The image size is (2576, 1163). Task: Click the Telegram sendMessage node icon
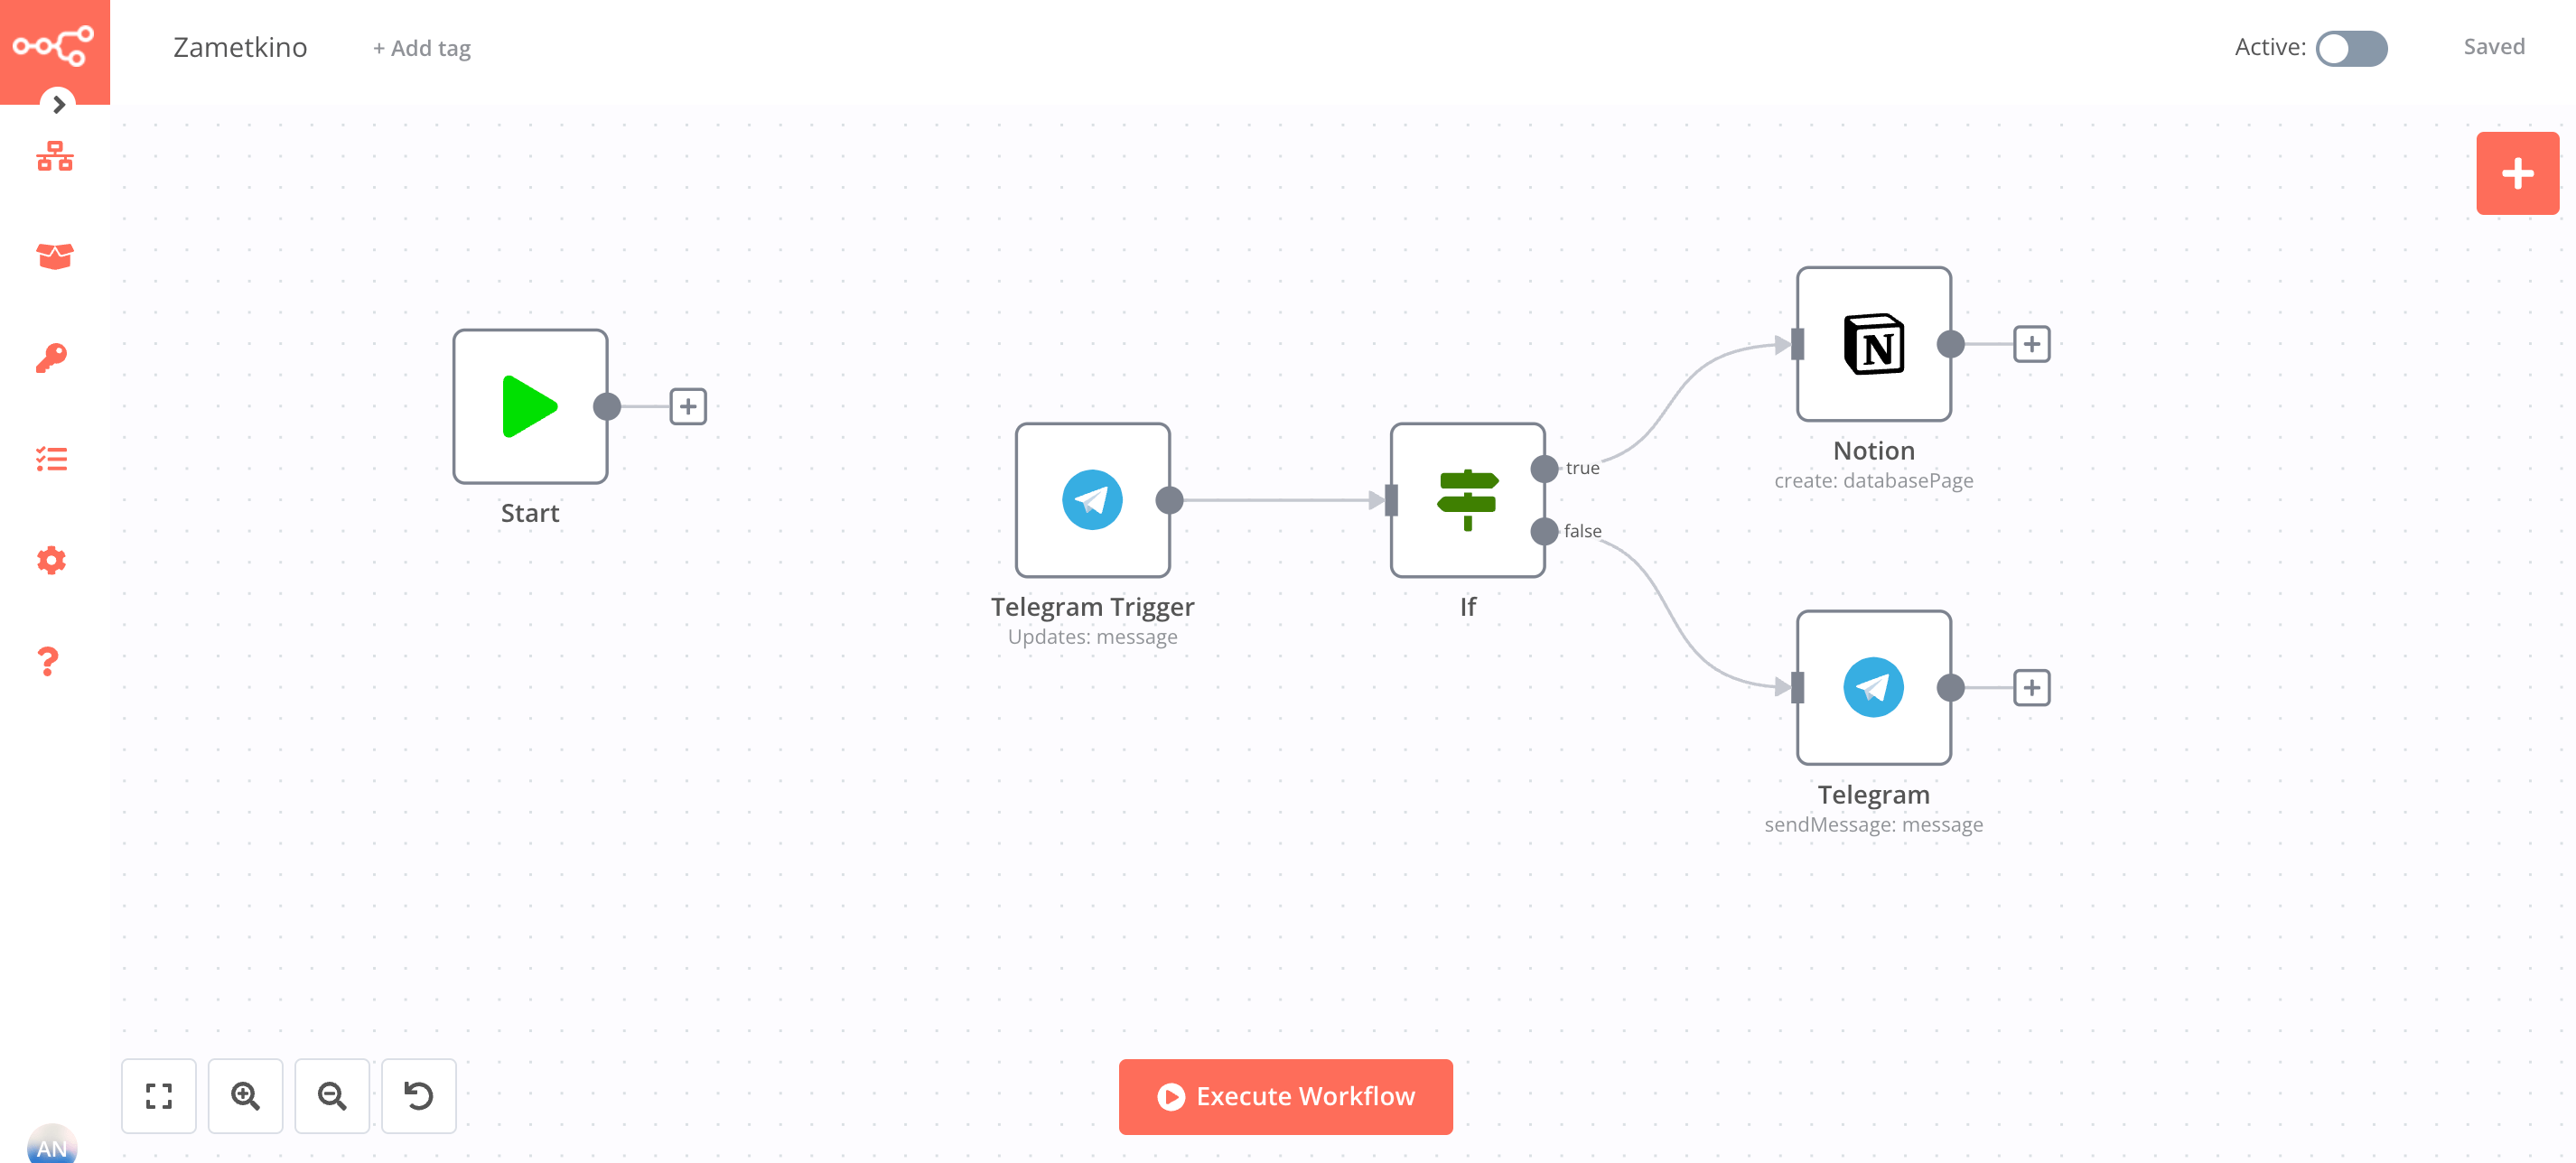coord(1871,686)
